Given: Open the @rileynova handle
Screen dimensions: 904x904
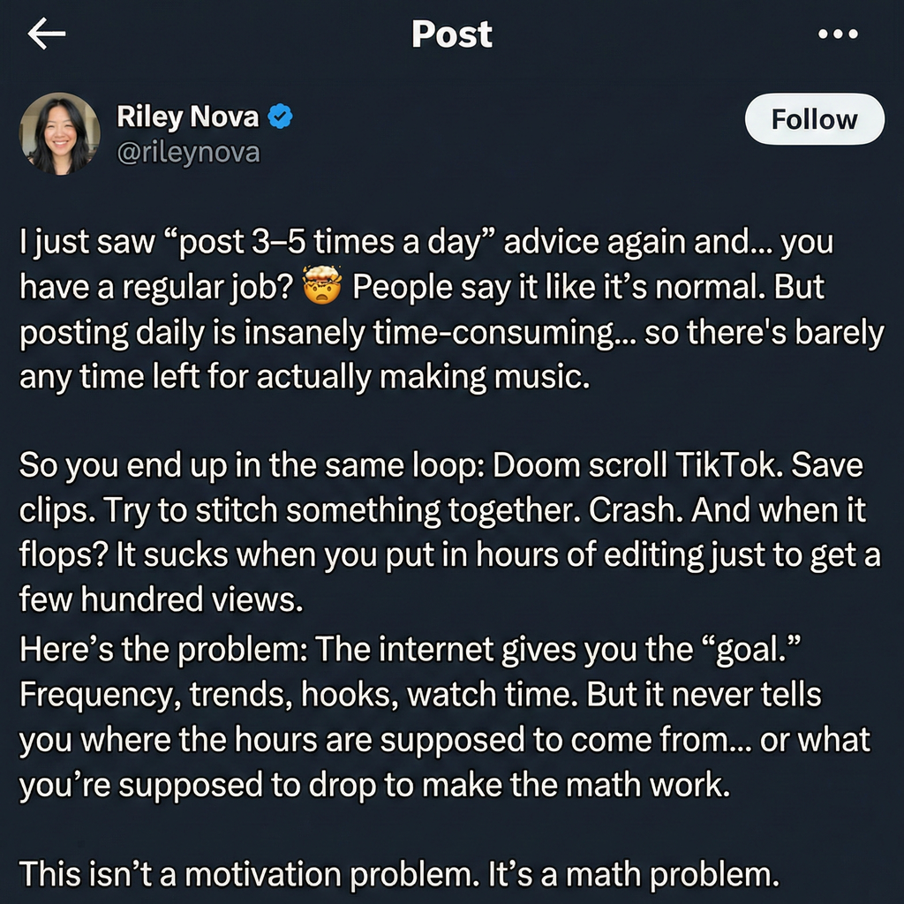Looking at the screenshot, I should pyautogui.click(x=189, y=153).
